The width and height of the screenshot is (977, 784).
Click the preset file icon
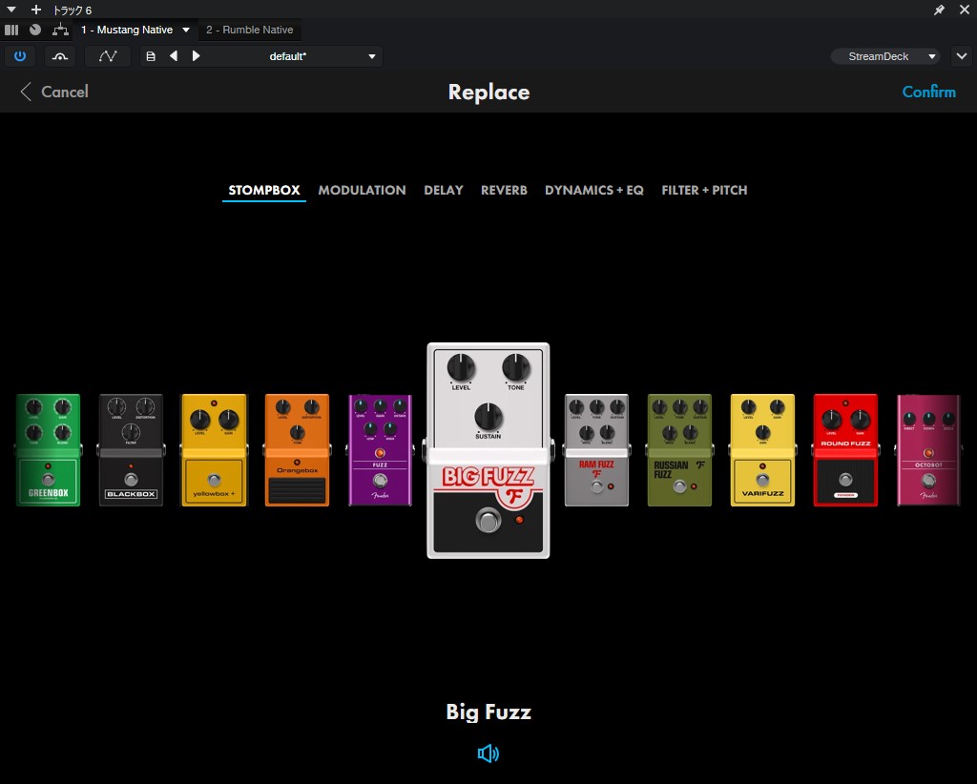point(151,56)
